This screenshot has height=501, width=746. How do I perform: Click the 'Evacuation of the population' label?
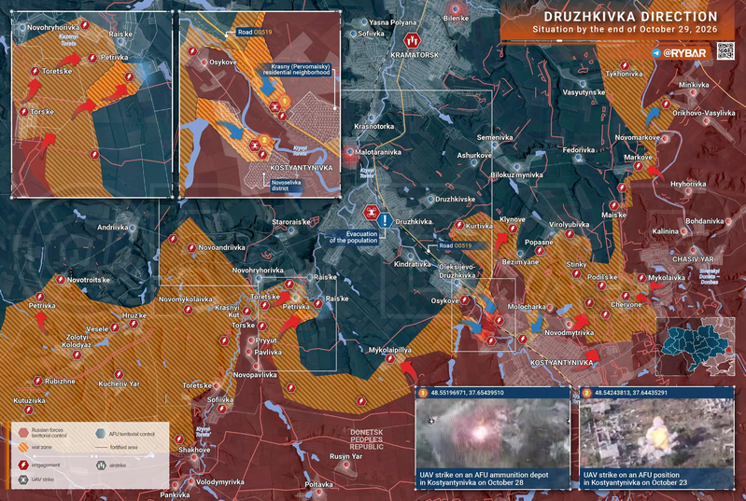coord(354,237)
